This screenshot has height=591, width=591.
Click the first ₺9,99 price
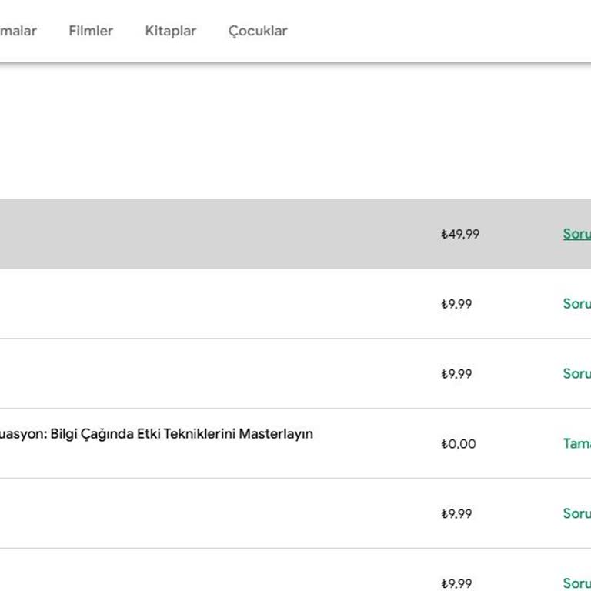point(456,304)
